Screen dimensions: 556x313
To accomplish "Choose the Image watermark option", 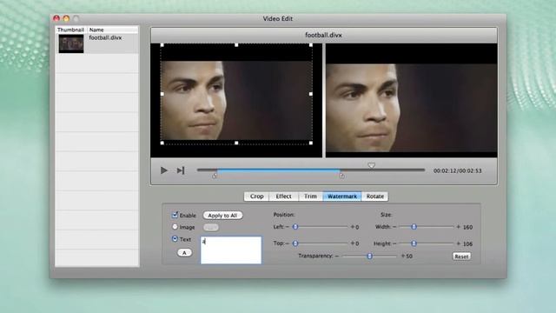I will [175, 226].
